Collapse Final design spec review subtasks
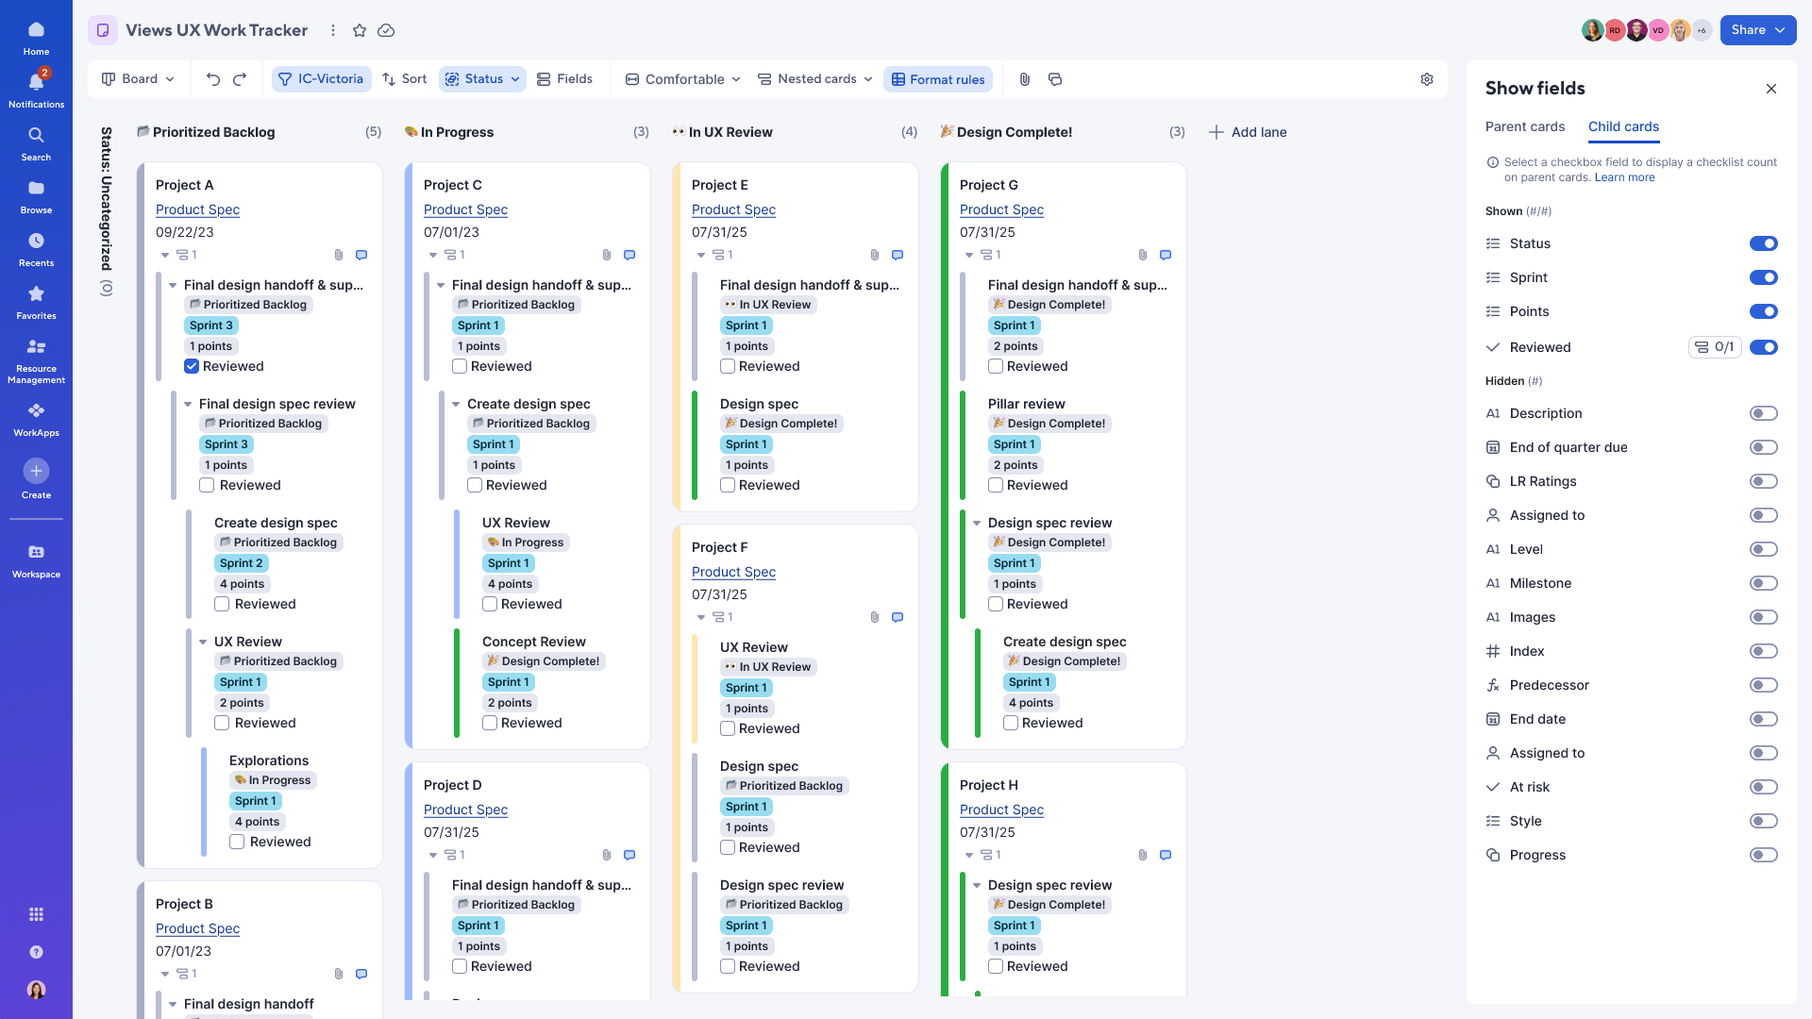1812x1019 pixels. pyautogui.click(x=186, y=404)
